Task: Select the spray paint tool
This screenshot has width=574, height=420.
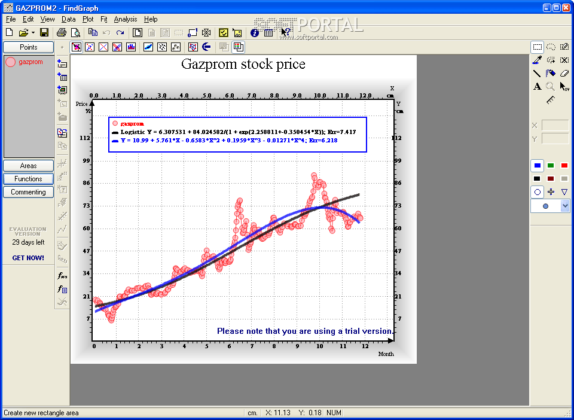Action: pyautogui.click(x=551, y=73)
